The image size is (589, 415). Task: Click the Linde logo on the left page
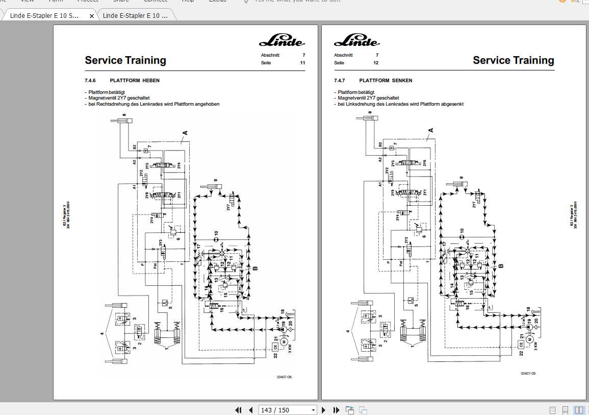point(281,40)
